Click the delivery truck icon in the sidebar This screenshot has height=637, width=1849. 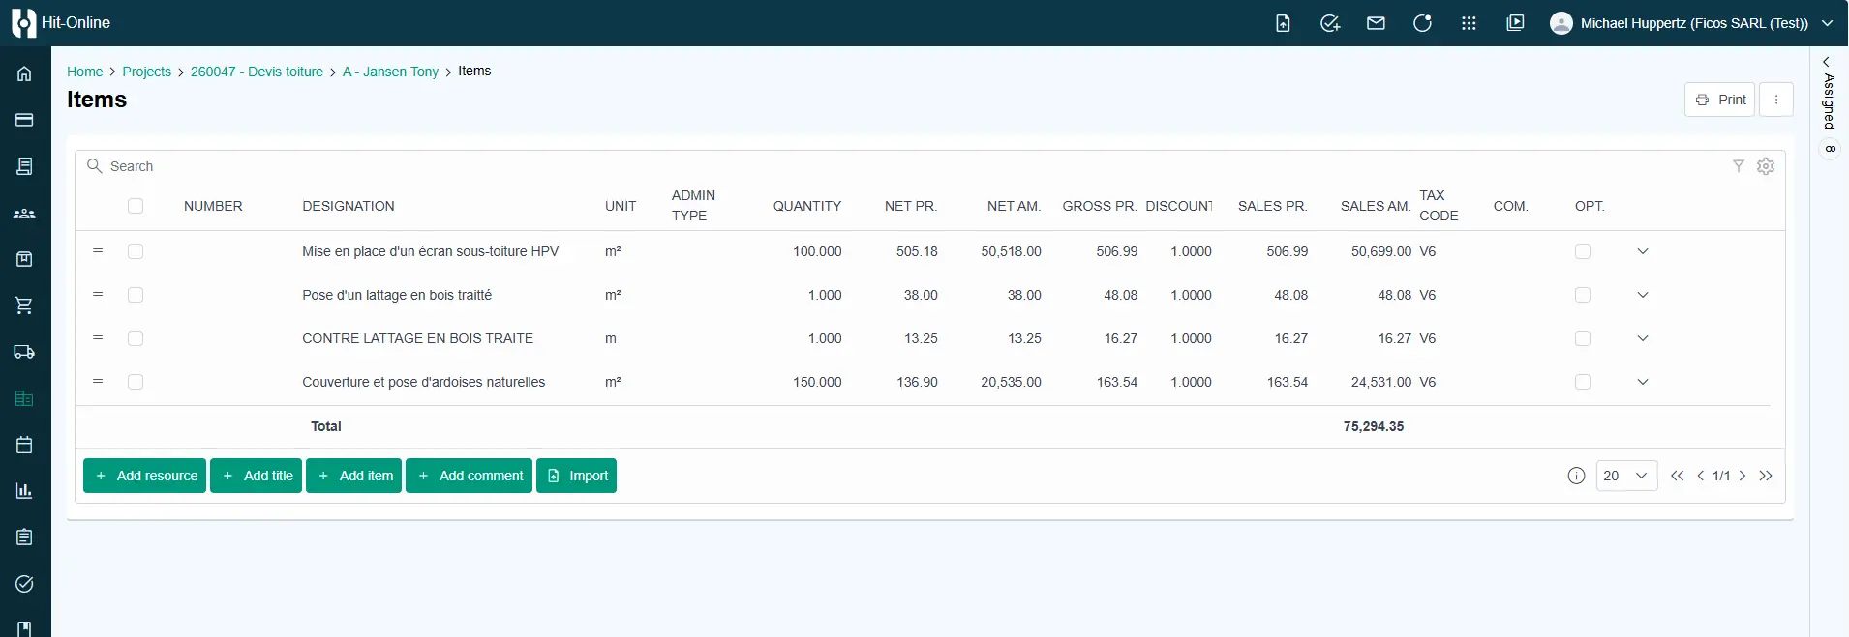24,352
